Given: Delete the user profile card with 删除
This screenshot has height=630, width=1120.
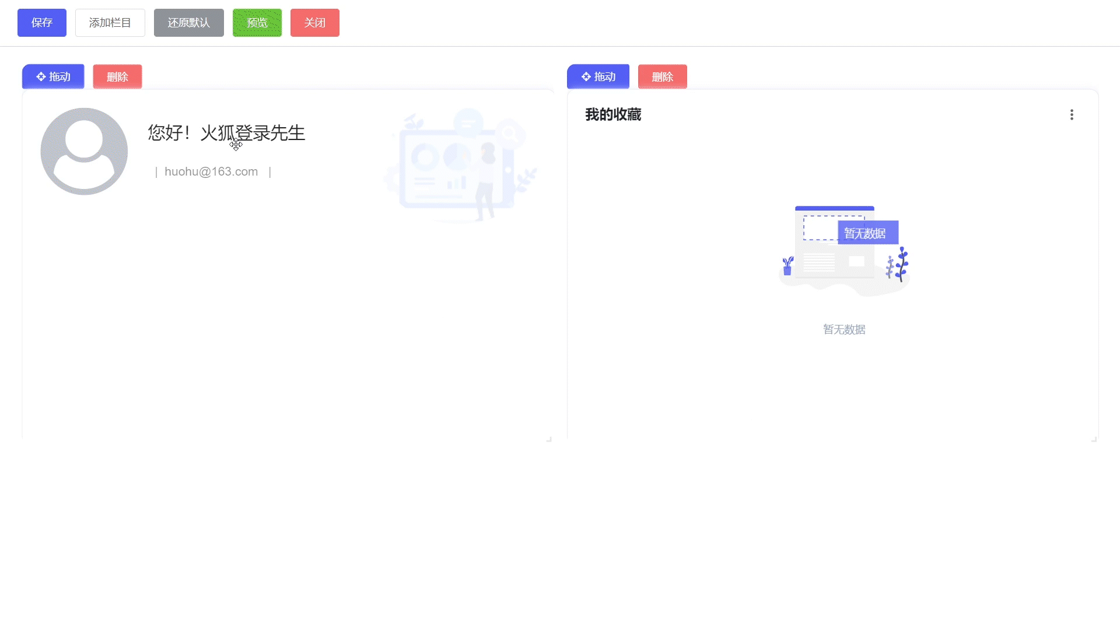Looking at the screenshot, I should pyautogui.click(x=117, y=76).
